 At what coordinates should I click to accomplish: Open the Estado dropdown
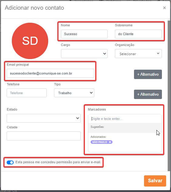click(x=44, y=118)
